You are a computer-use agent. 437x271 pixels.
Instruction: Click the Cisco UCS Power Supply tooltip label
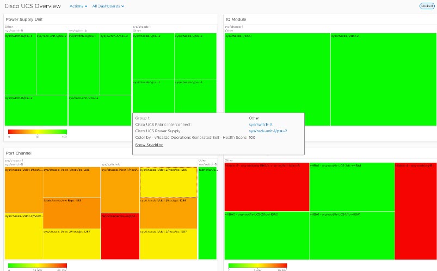point(158,131)
